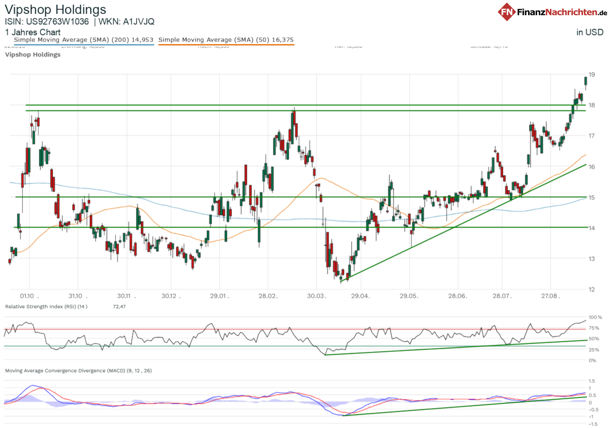
Task: Toggle the SMA (200) 14,953 legend entry
Action: click(84, 40)
